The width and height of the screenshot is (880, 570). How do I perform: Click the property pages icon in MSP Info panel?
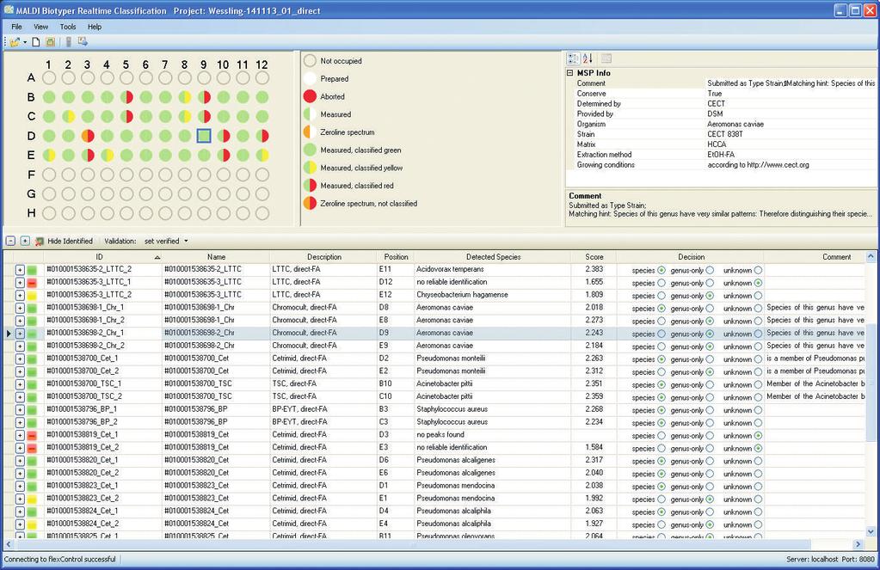coord(606,58)
